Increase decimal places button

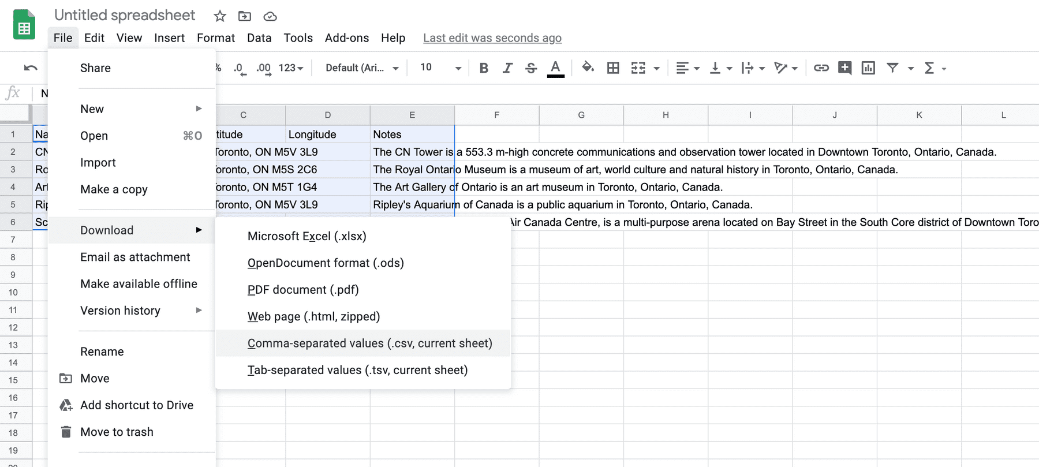point(264,68)
